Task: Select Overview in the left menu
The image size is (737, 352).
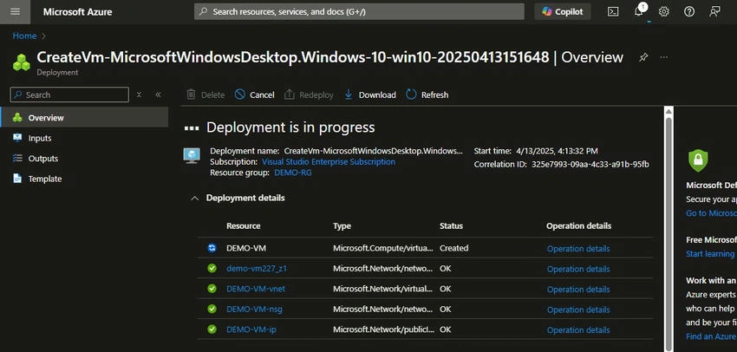Action: click(85, 118)
